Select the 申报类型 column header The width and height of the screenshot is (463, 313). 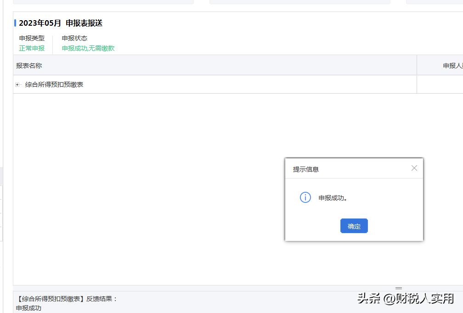[32, 38]
